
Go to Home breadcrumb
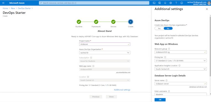coord(6,8)
